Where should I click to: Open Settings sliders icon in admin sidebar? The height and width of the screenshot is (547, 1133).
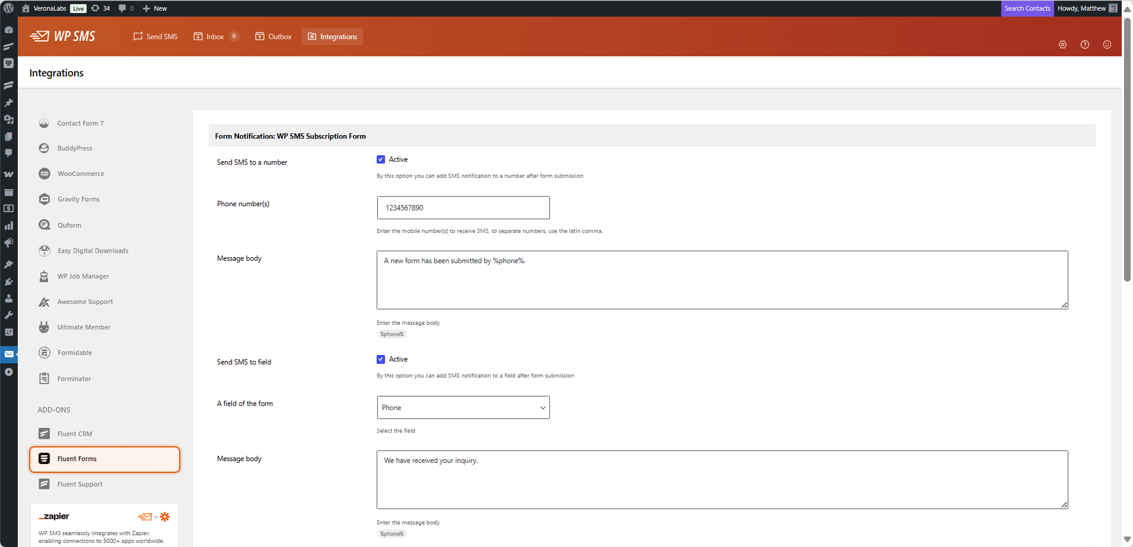coord(8,332)
